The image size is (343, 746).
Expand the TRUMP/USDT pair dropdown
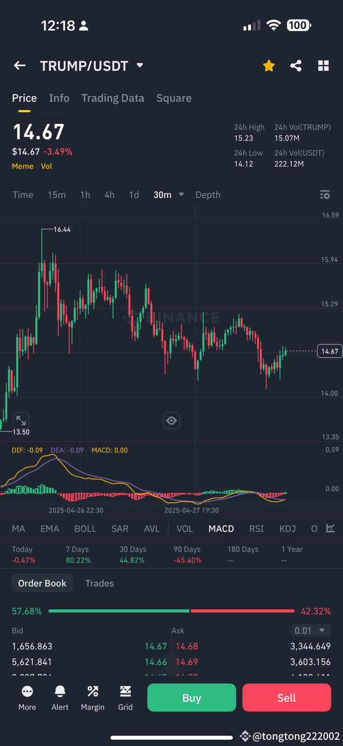pyautogui.click(x=140, y=65)
